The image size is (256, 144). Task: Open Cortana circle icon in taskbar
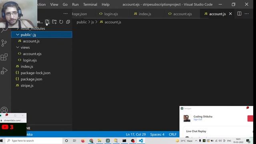tap(66, 140)
